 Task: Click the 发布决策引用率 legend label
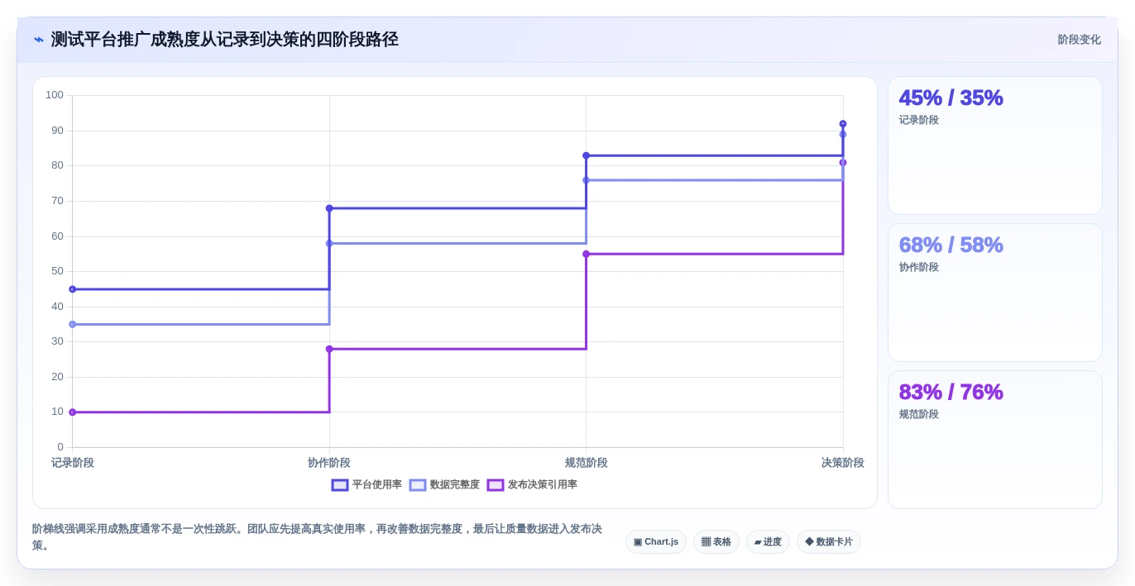click(x=543, y=485)
